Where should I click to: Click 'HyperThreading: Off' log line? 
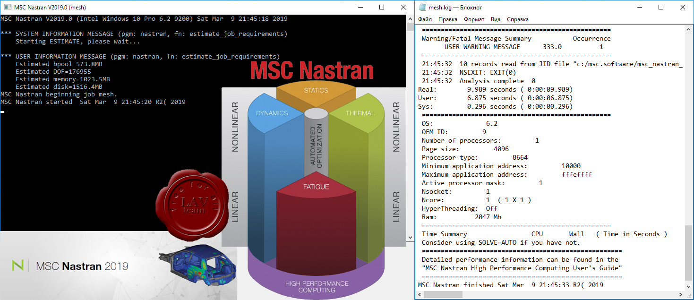tap(460, 208)
